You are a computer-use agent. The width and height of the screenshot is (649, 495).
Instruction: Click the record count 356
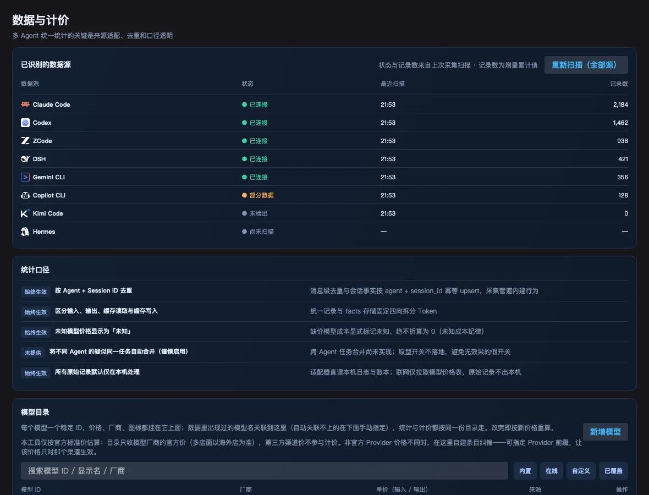coord(623,177)
